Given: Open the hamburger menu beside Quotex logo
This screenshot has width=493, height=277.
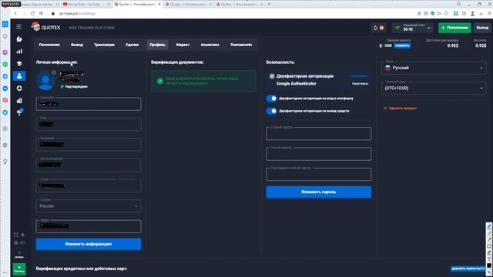Looking at the screenshot, I should point(18,27).
